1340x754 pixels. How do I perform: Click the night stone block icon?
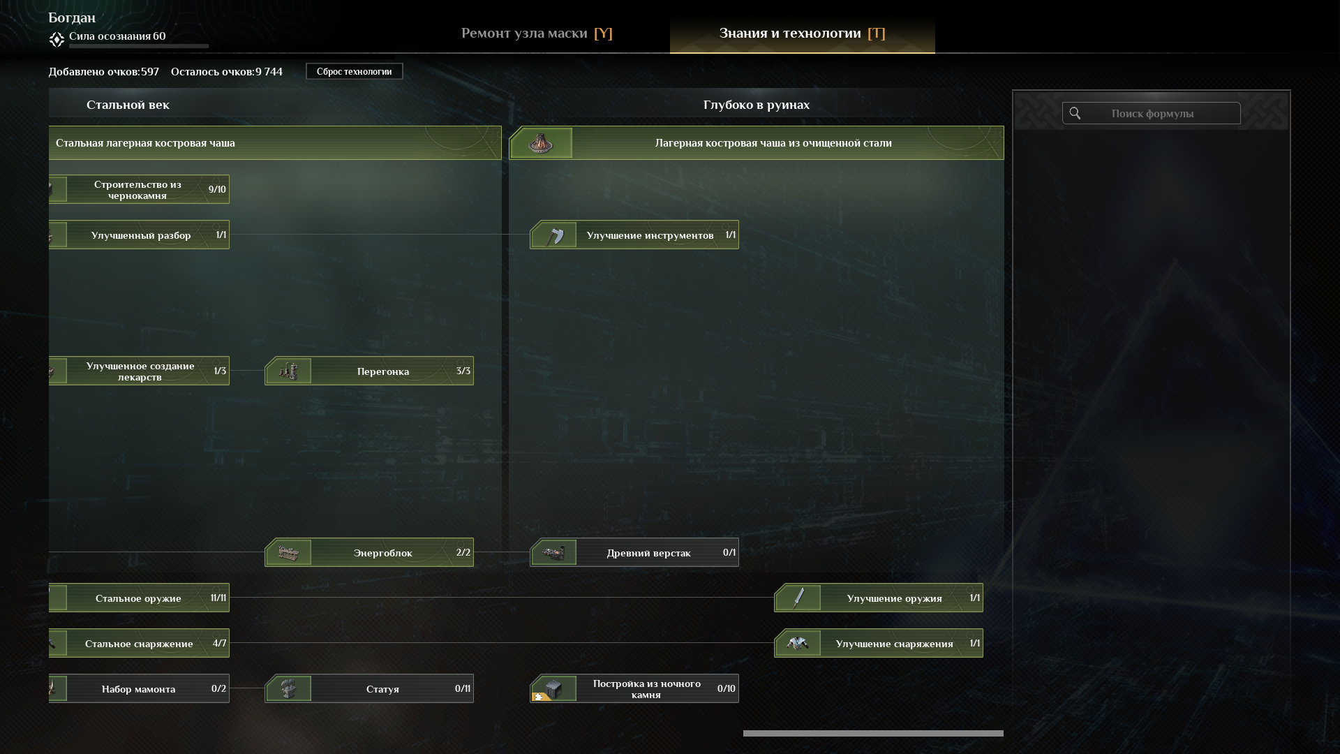(x=555, y=689)
